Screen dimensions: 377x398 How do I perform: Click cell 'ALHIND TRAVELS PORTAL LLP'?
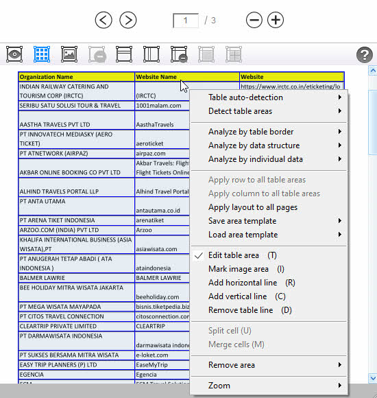(76, 187)
